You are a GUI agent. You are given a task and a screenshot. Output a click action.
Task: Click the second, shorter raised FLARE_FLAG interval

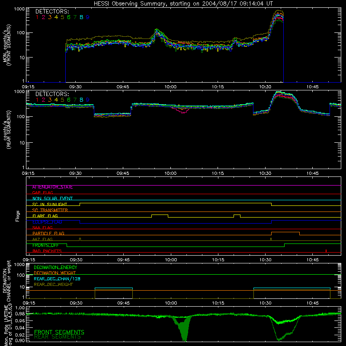pyautogui.click(x=237, y=215)
